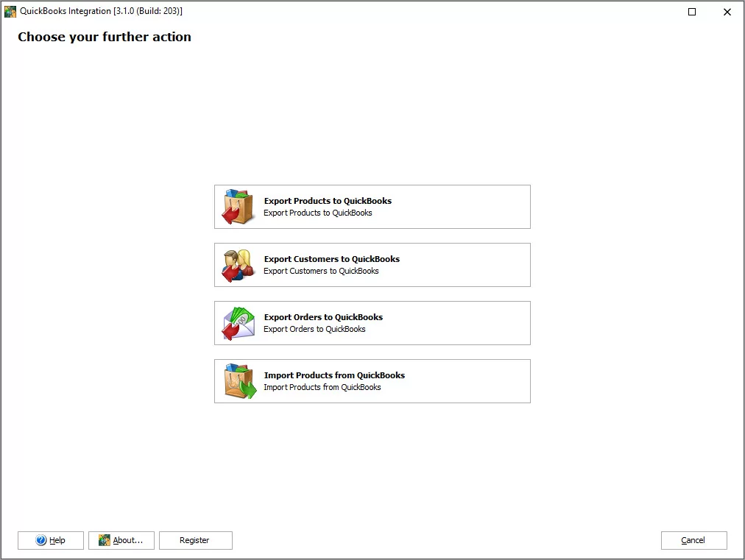Choose Export Products to QuickBooks bold title
Viewport: 745px width, 560px height.
[328, 201]
